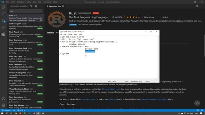Image resolution: width=205 pixels, height=115 pixels.
Task: Open the Format menu in Notepad
Action: pyautogui.click(x=70, y=34)
